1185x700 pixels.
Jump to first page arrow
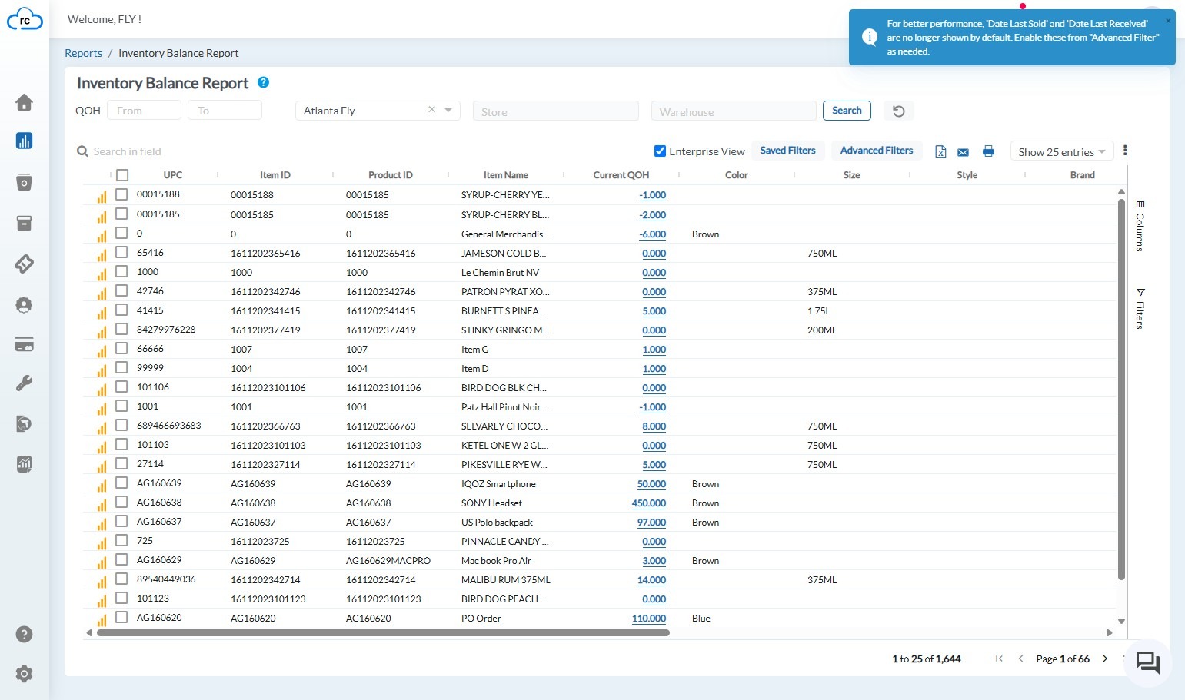[999, 659]
